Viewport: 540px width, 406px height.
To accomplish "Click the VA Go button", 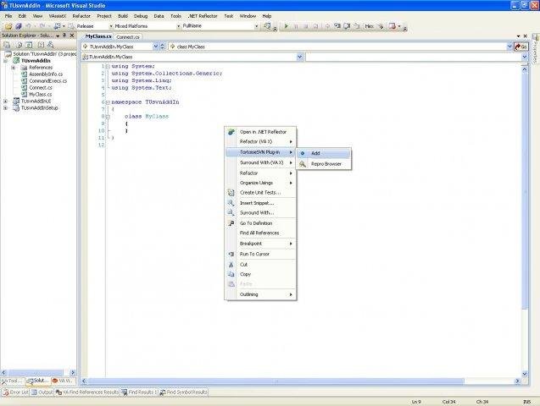I will 521,47.
